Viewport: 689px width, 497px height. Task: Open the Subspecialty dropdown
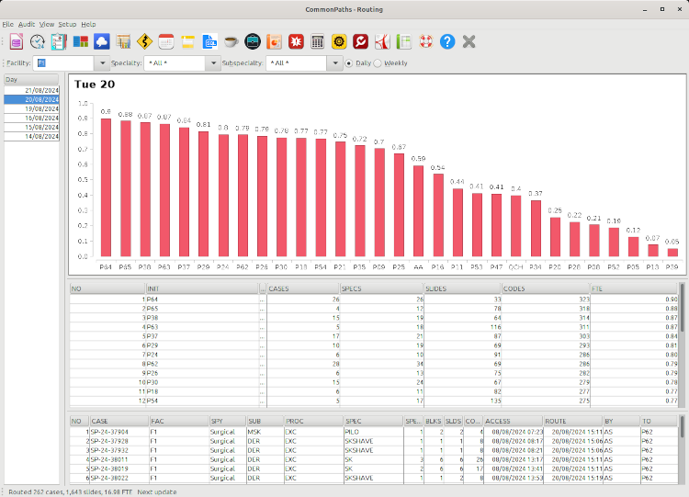pos(335,63)
